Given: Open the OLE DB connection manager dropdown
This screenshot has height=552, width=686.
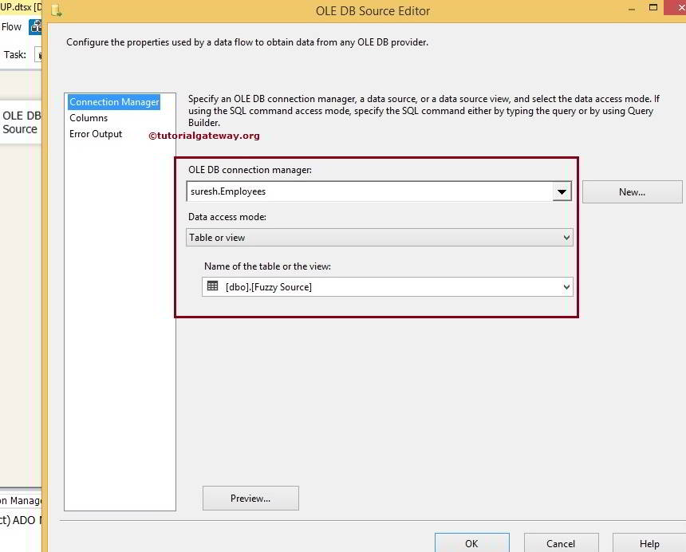Looking at the screenshot, I should pyautogui.click(x=562, y=191).
